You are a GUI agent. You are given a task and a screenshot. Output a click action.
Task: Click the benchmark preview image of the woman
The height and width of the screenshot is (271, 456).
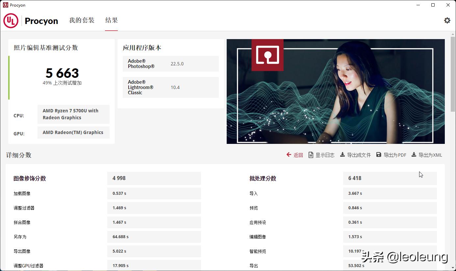[336, 91]
